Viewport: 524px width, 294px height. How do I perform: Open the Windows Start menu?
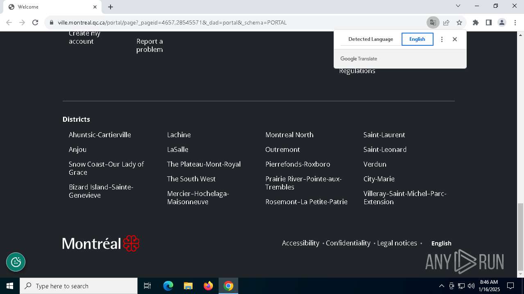[10, 286]
